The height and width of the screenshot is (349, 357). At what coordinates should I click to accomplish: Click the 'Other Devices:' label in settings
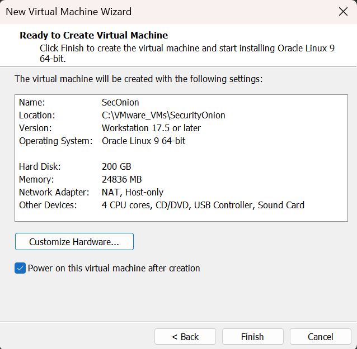[x=48, y=205]
